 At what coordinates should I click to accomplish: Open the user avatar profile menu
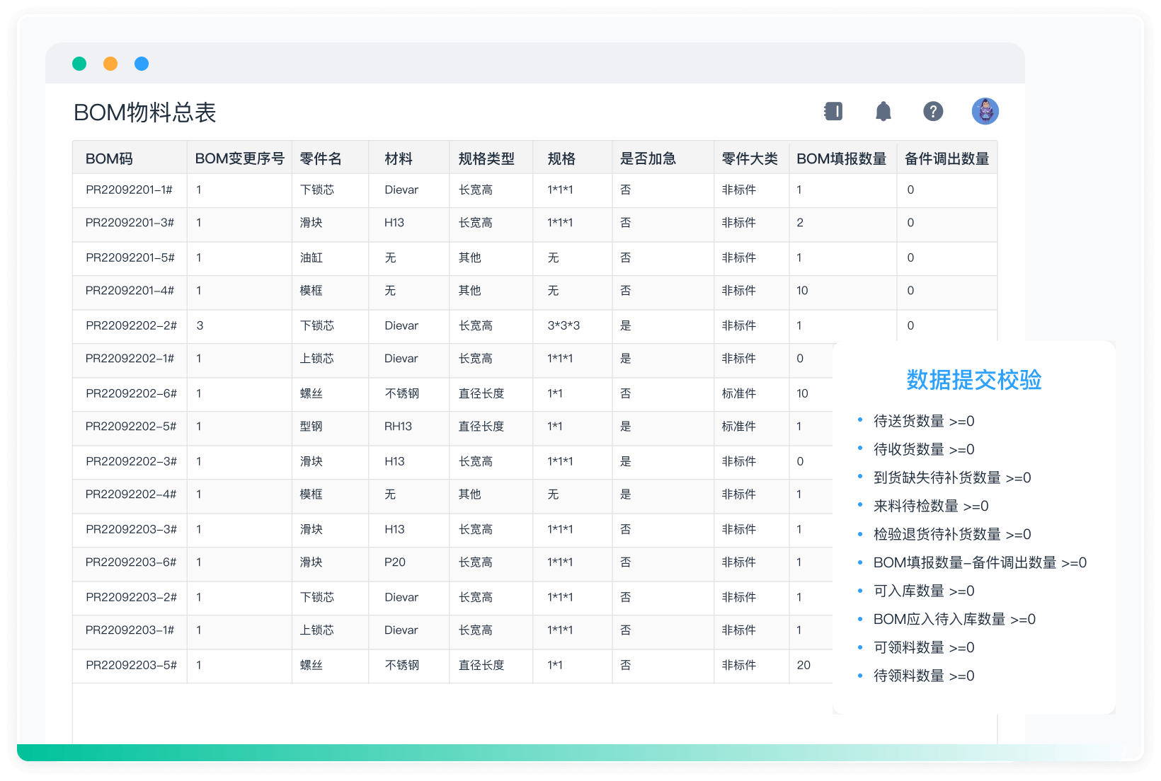(x=985, y=111)
